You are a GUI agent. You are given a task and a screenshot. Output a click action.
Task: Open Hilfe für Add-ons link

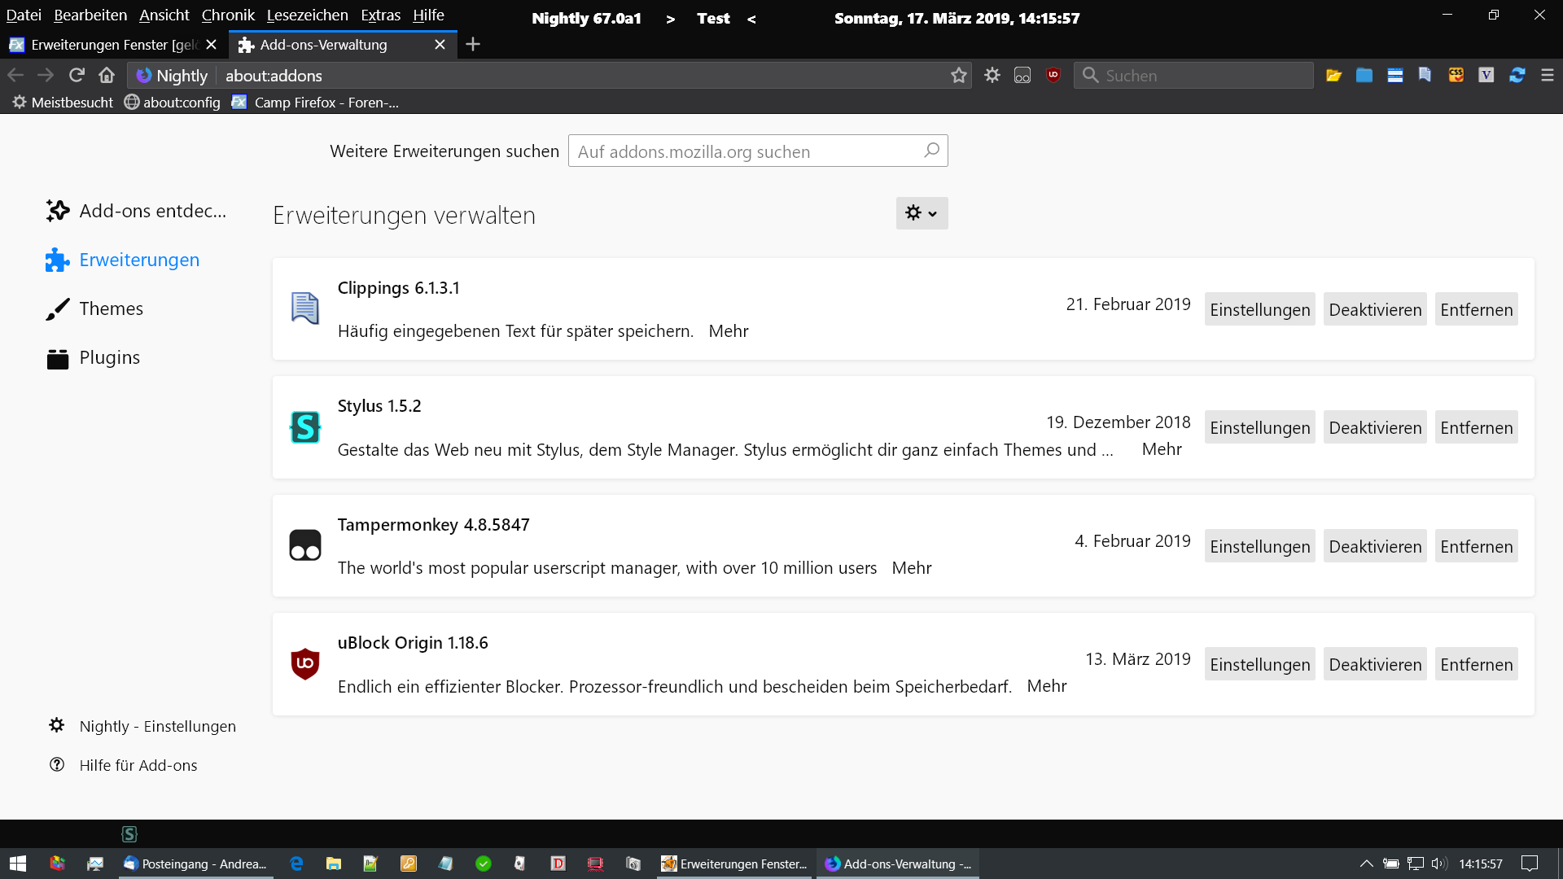click(x=138, y=765)
